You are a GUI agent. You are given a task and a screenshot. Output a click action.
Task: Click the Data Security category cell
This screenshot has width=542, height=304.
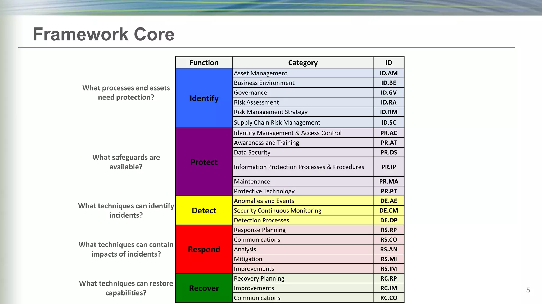(303, 152)
